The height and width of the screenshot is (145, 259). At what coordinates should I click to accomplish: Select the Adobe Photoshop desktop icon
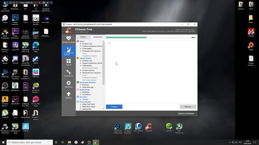[x=15, y=20]
